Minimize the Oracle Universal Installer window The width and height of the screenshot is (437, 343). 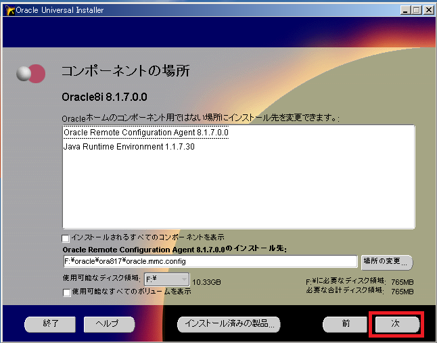(x=405, y=10)
